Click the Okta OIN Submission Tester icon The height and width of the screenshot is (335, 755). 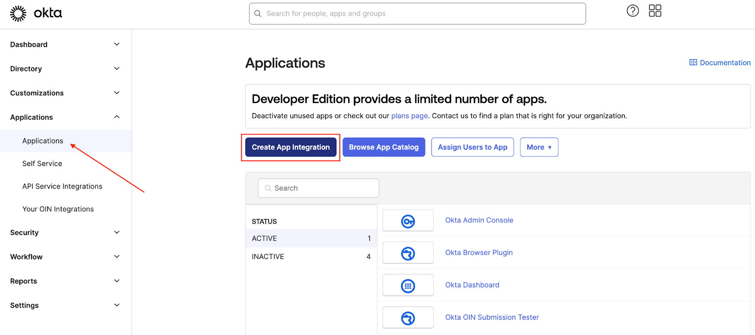pos(408,318)
